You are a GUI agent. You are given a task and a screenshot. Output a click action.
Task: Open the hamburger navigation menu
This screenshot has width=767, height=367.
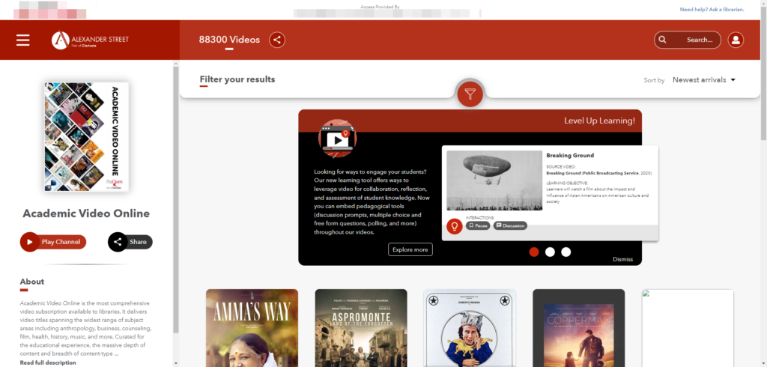click(x=23, y=40)
